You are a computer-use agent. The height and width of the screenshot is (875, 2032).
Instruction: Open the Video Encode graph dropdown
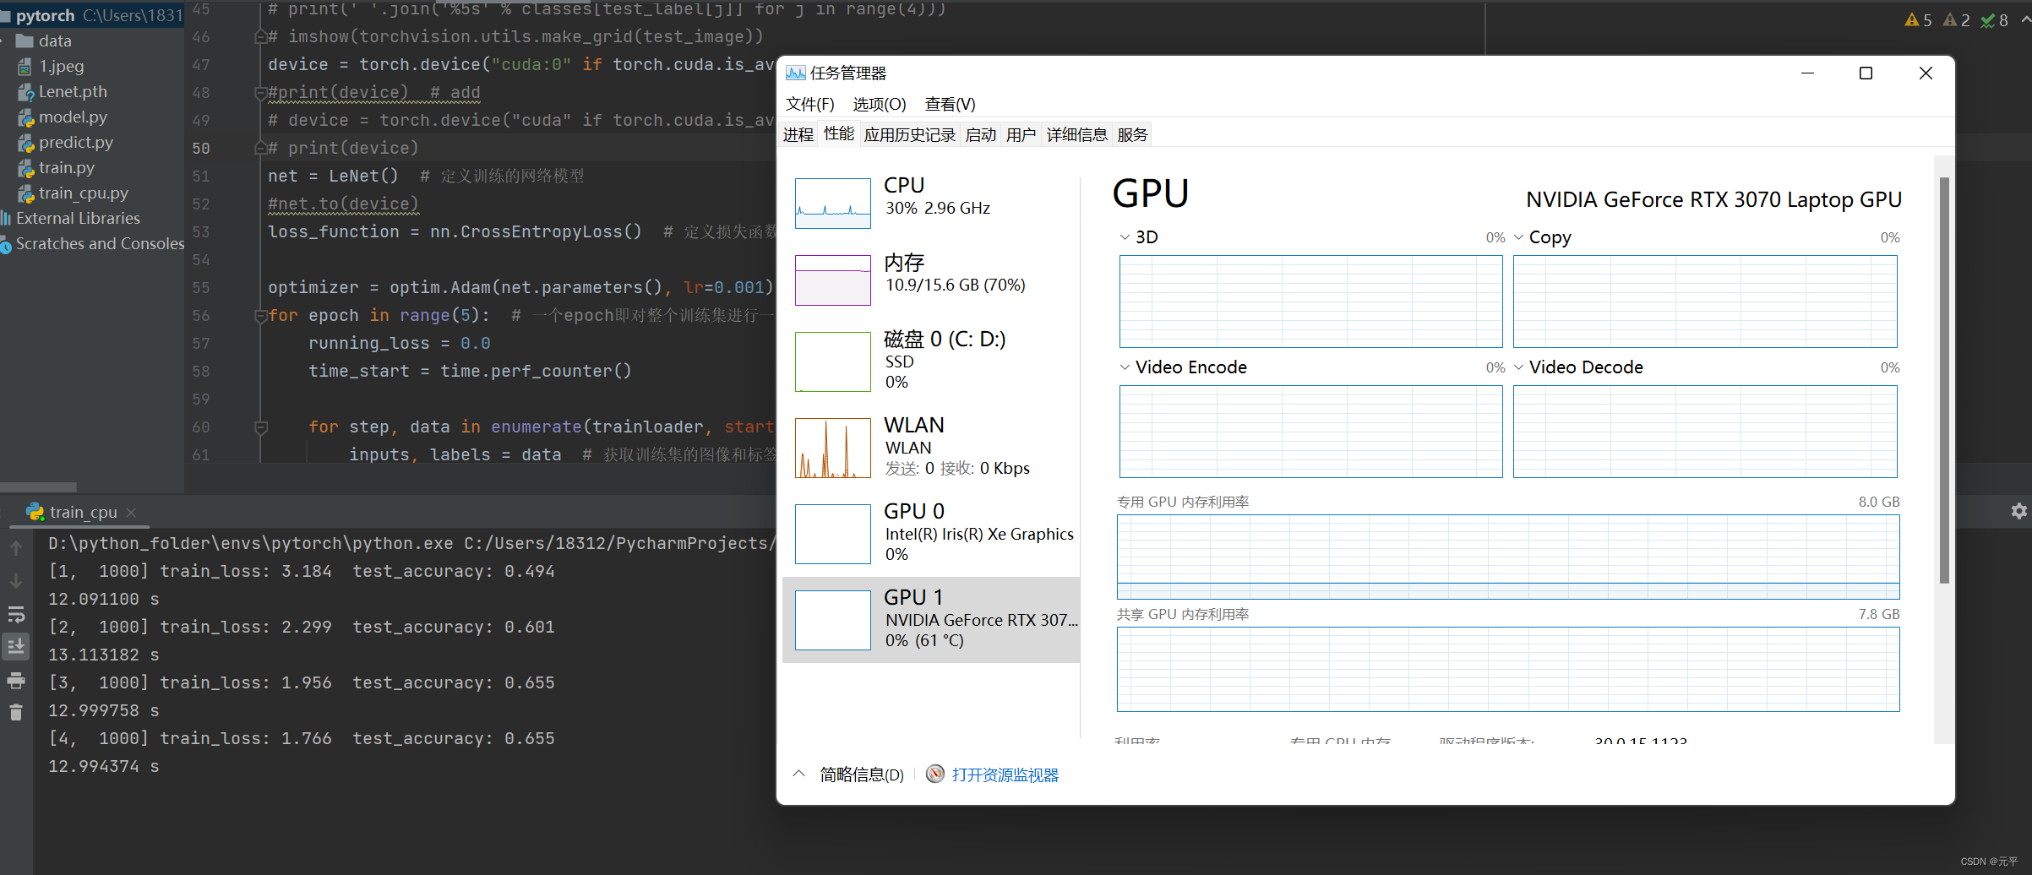click(1125, 367)
